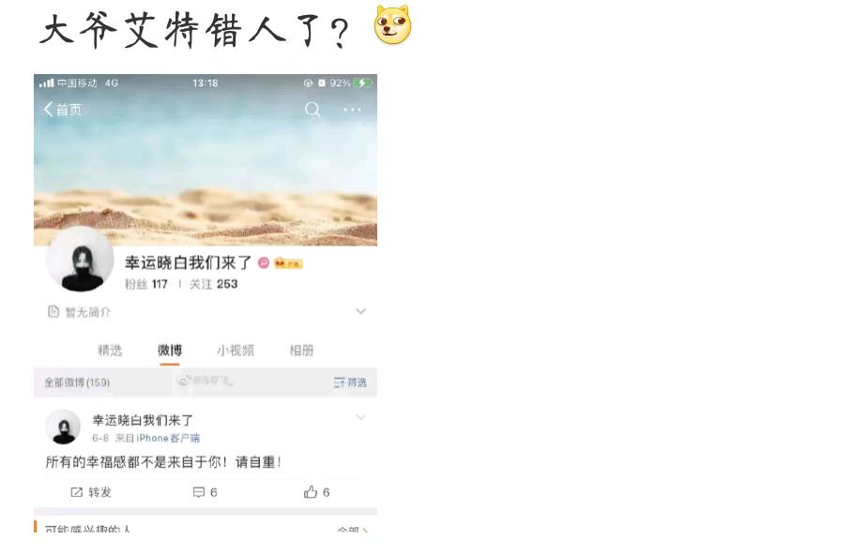Click the 转发 repost icon
Image resolution: width=854 pixels, height=540 pixels.
[x=76, y=492]
